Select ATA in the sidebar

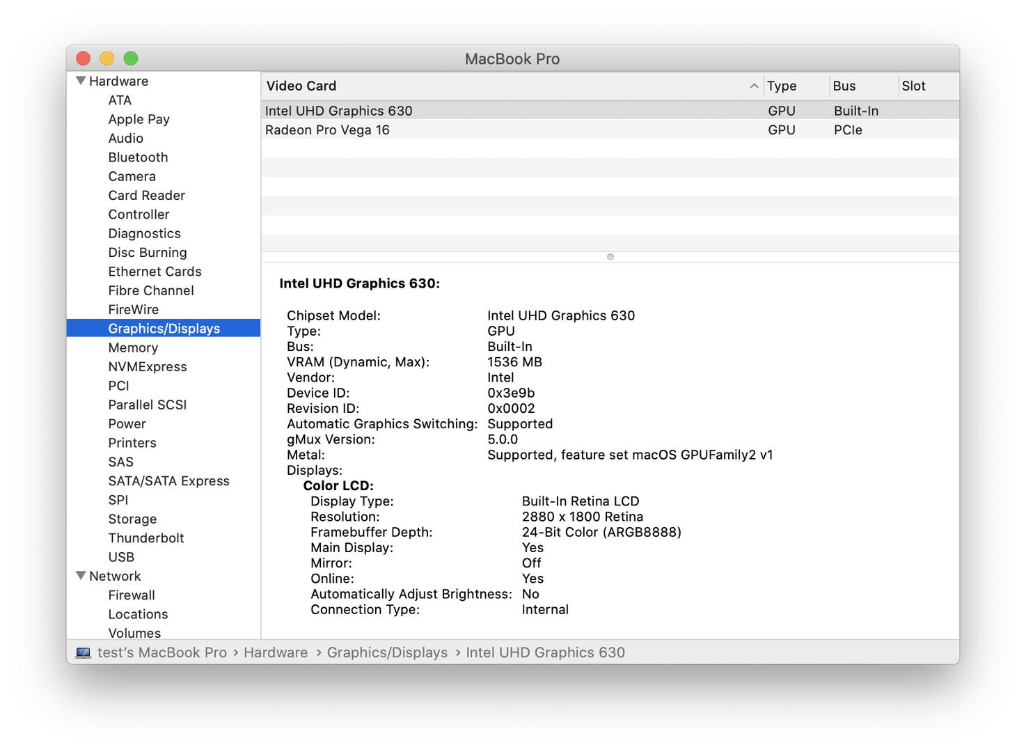point(120,100)
